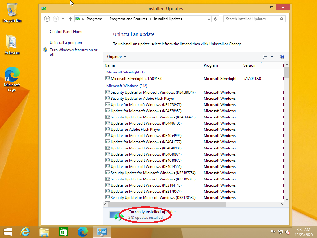Click the vertical scrollbar up arrow
The height and width of the screenshot is (238, 317).
point(287,64)
